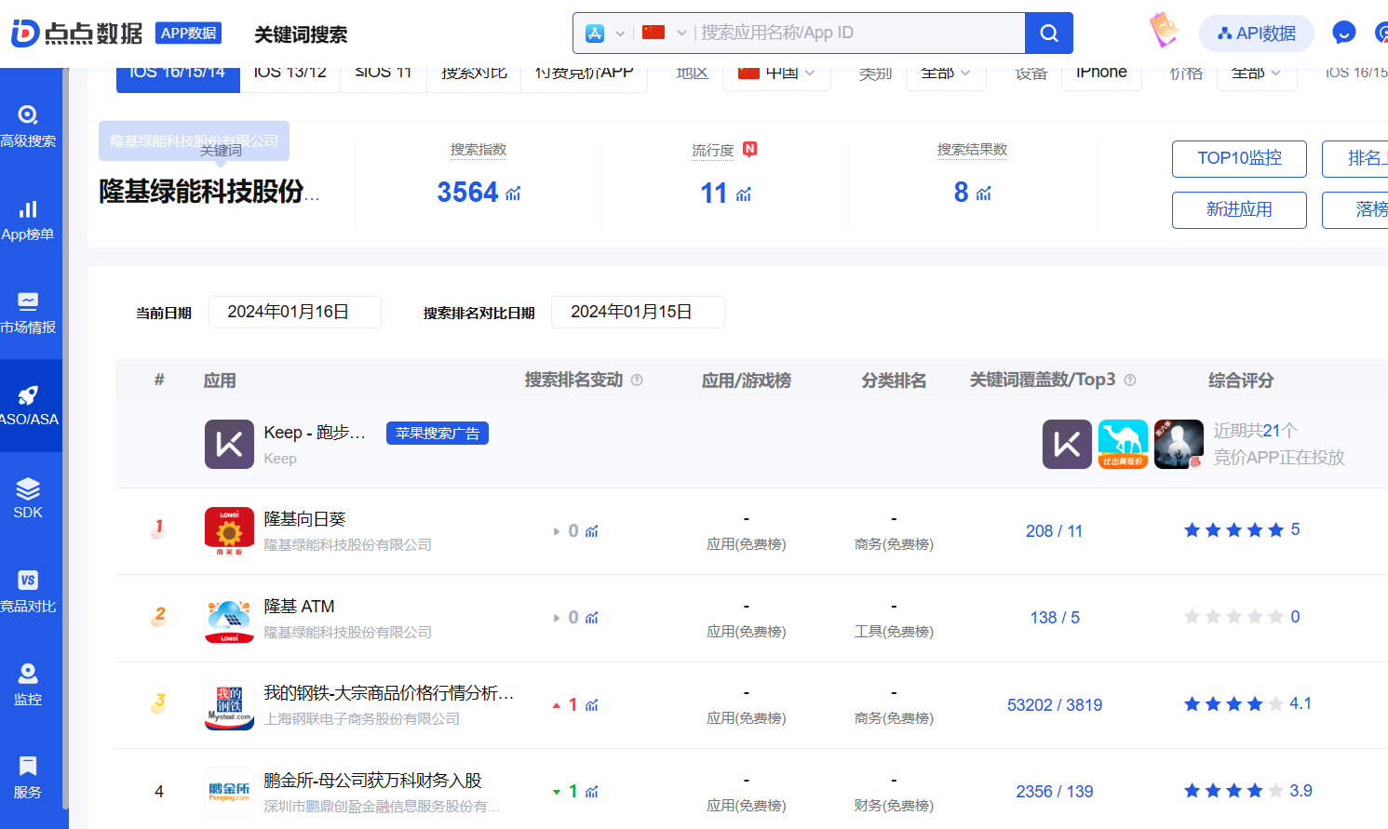
Task: Click keyword coverage 53202 / 3819
Action: [x=1055, y=705]
